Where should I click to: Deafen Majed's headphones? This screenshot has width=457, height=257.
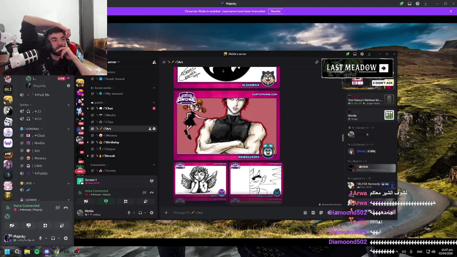coord(53,238)
